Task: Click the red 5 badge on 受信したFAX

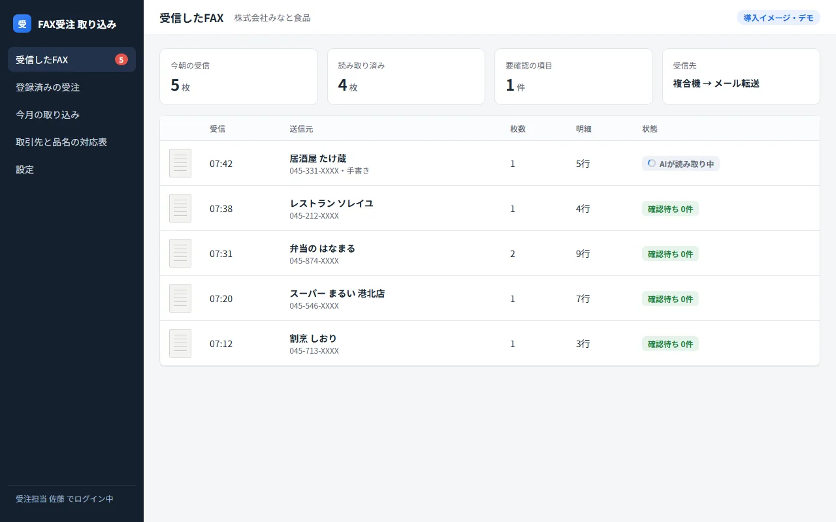Action: point(121,59)
